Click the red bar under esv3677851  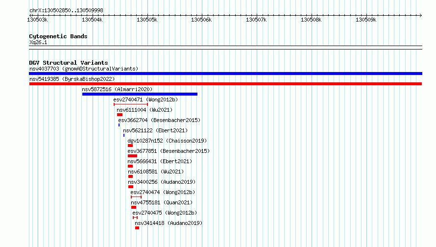pos(133,156)
